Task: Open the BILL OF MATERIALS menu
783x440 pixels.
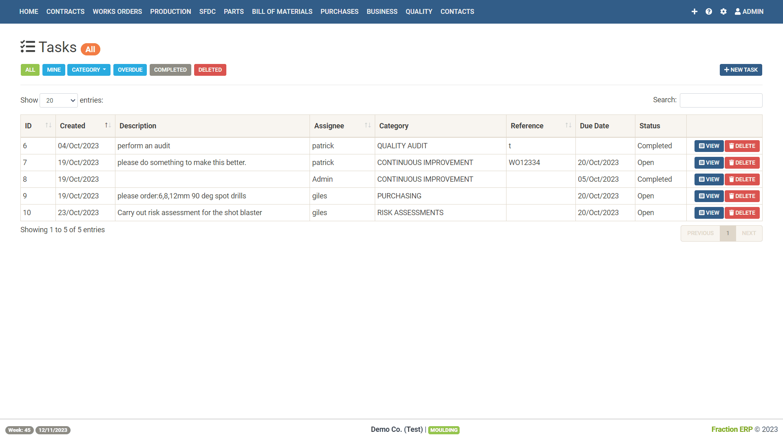Action: coord(282,11)
